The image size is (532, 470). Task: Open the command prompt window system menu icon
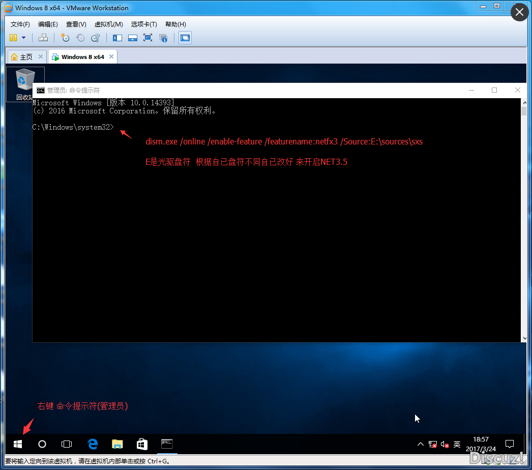[x=41, y=90]
